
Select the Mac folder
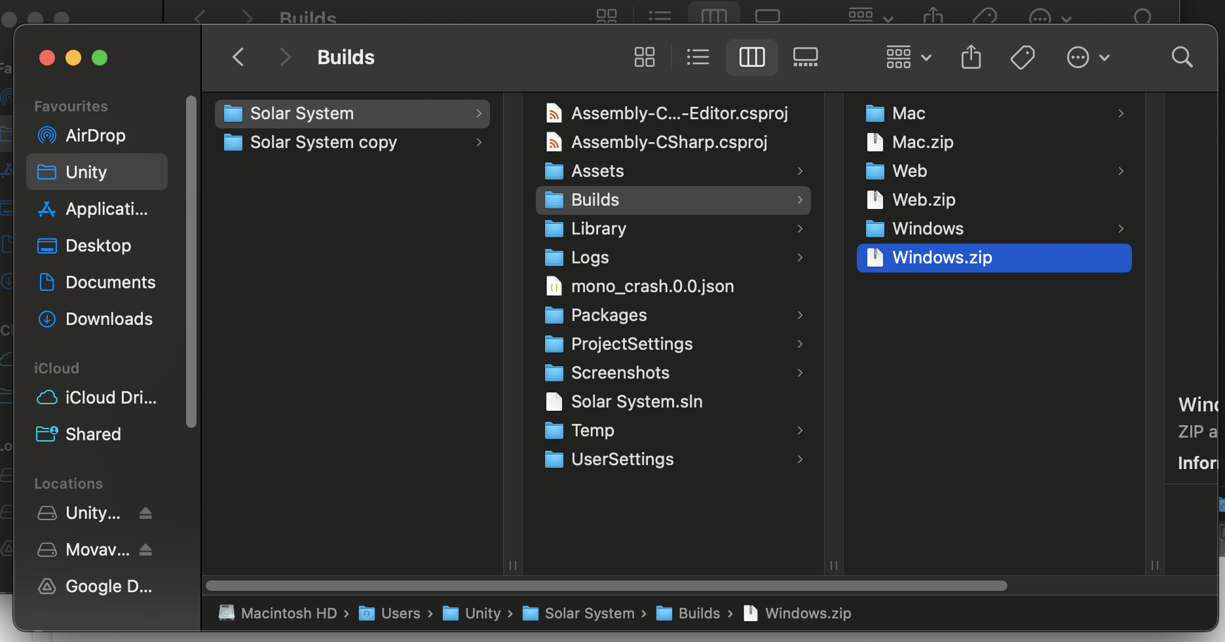click(x=994, y=113)
